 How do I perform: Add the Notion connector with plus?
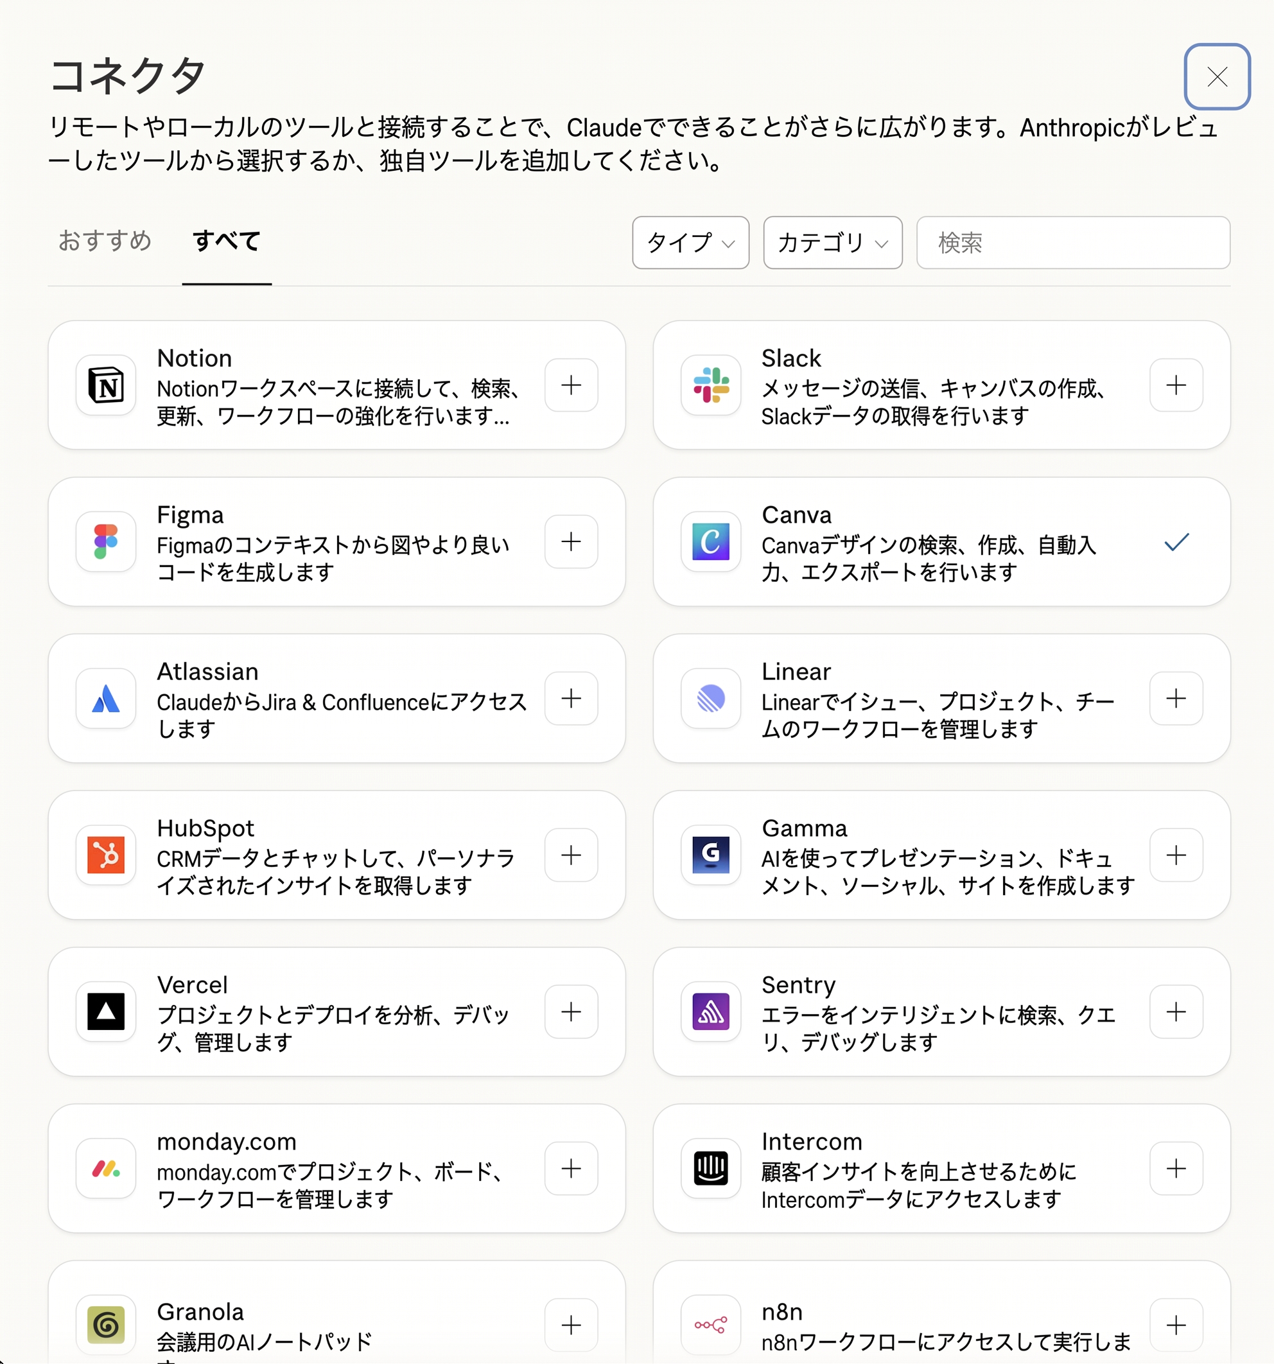(571, 385)
